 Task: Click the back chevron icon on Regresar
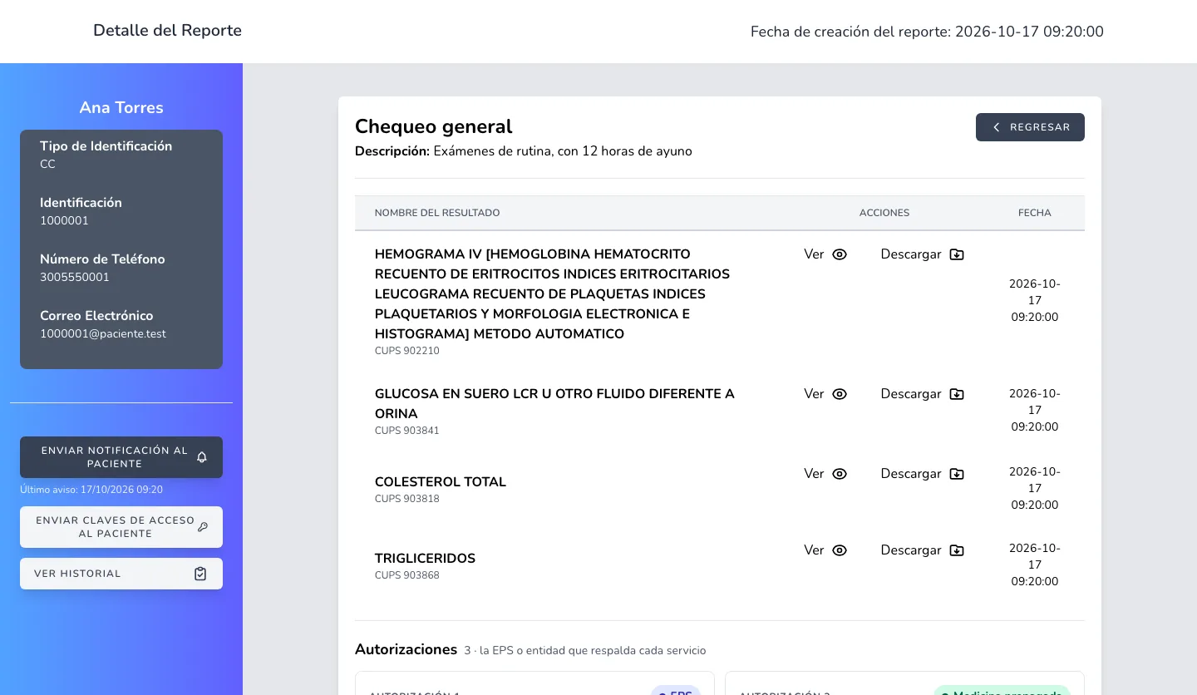click(x=997, y=127)
